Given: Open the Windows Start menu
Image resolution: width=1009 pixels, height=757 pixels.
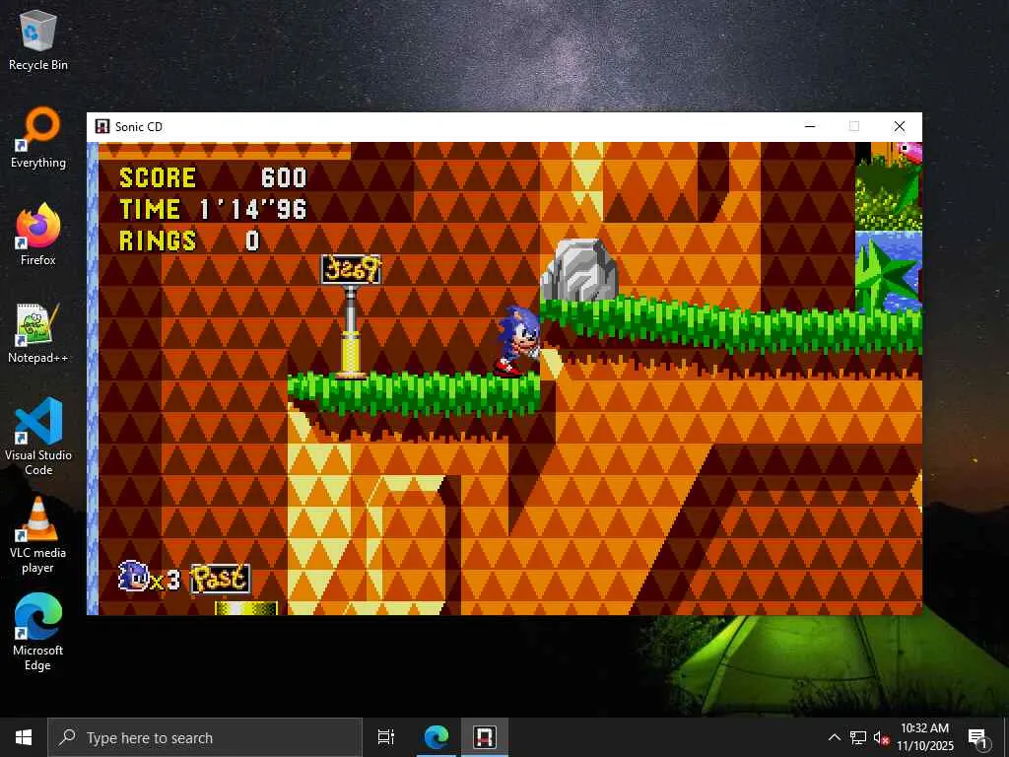Looking at the screenshot, I should (24, 737).
